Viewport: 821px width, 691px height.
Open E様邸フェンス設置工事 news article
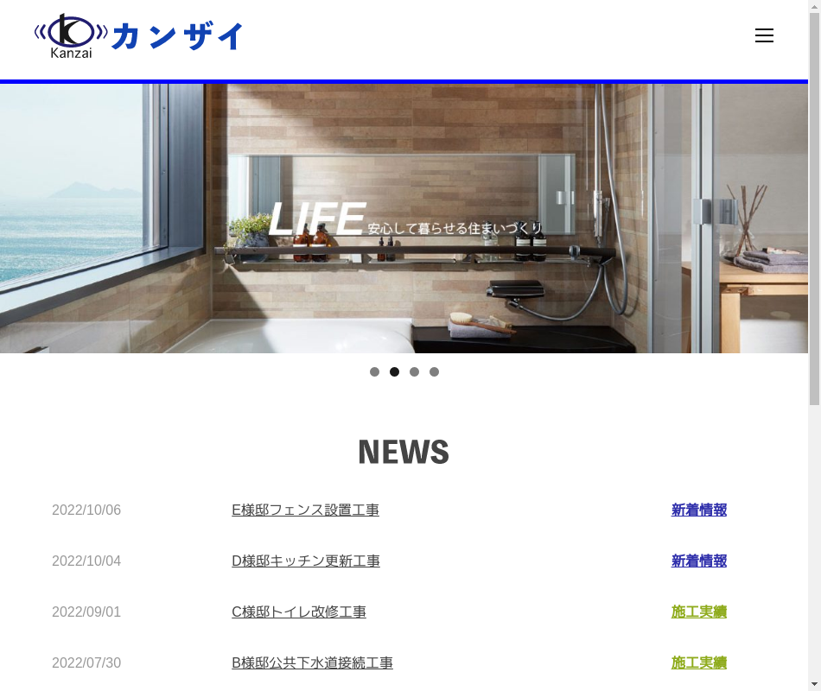pos(305,510)
